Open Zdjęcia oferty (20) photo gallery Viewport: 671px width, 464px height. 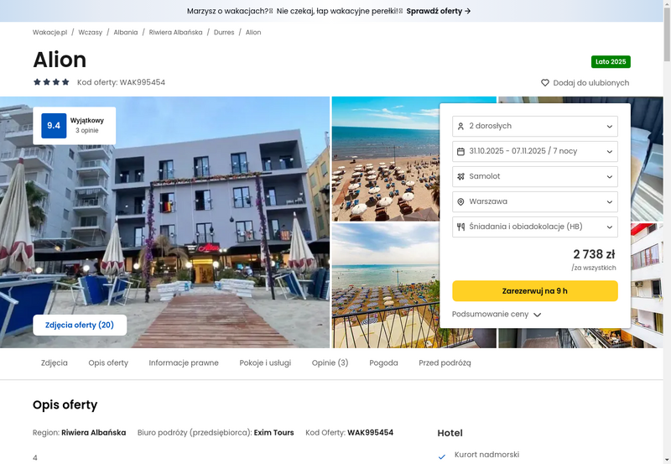pos(80,325)
